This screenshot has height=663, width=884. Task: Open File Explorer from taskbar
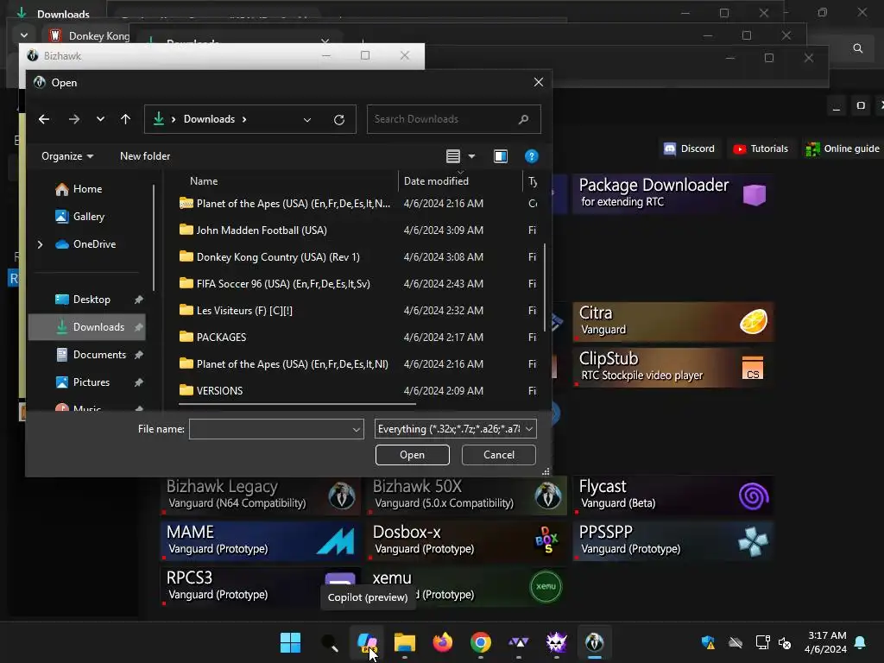coord(405,642)
